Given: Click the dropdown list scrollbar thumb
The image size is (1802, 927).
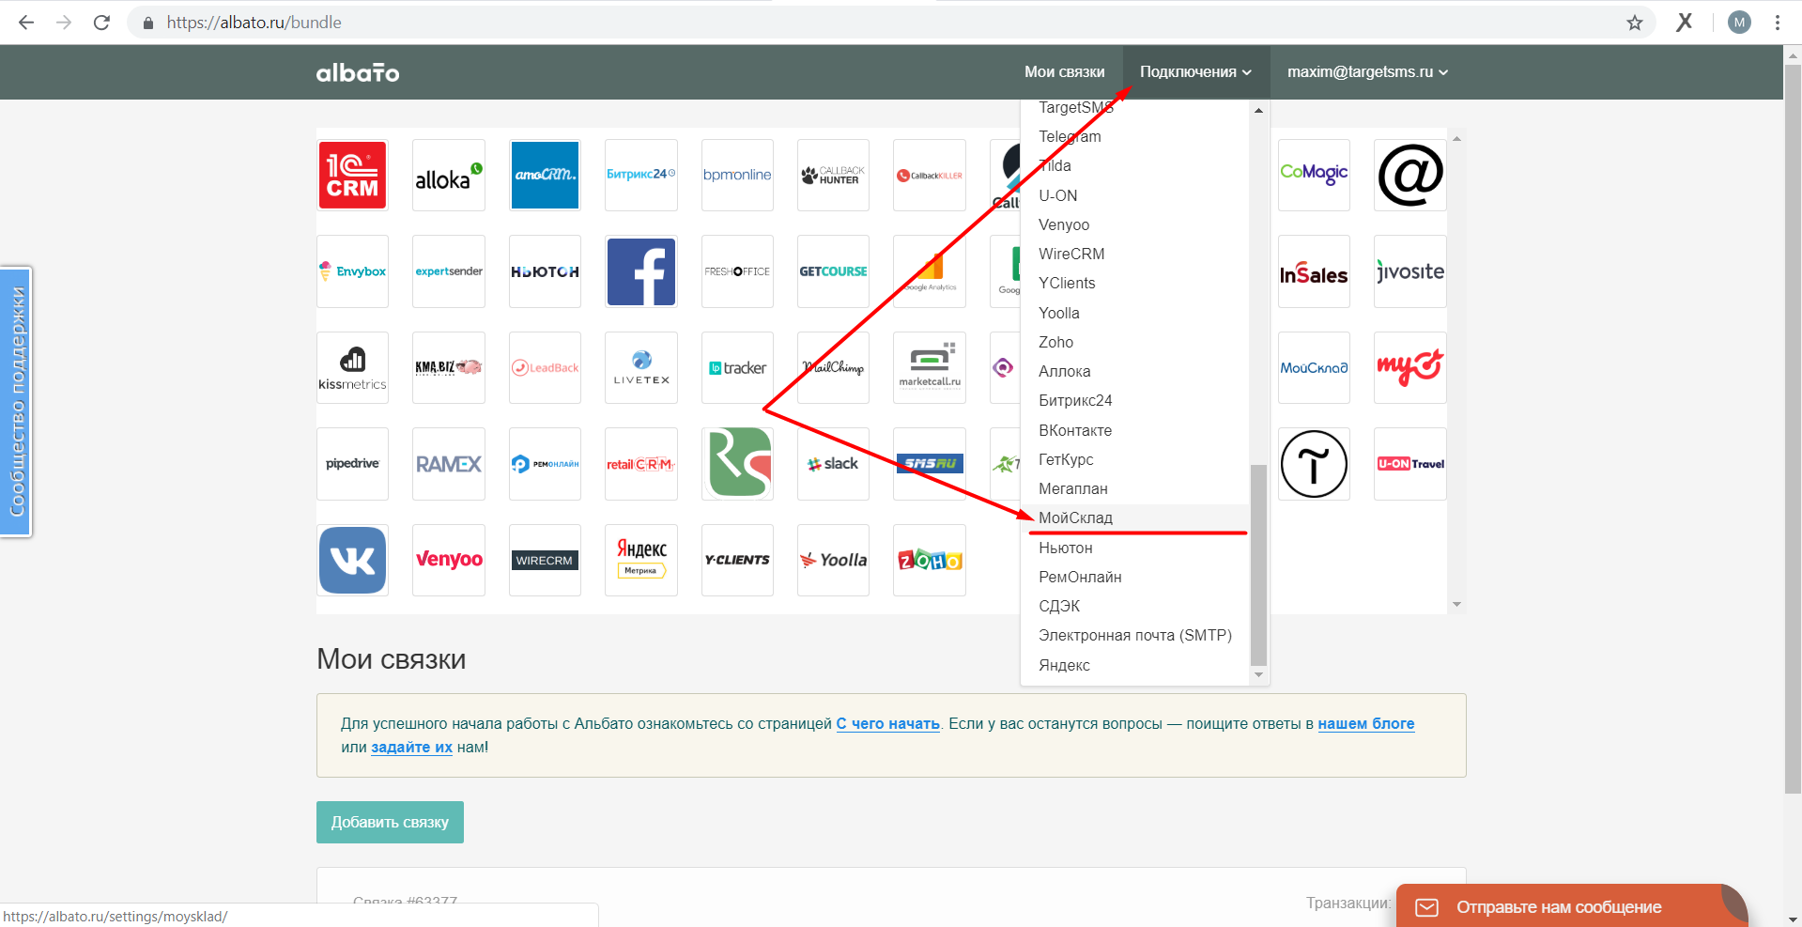Looking at the screenshot, I should tap(1258, 564).
